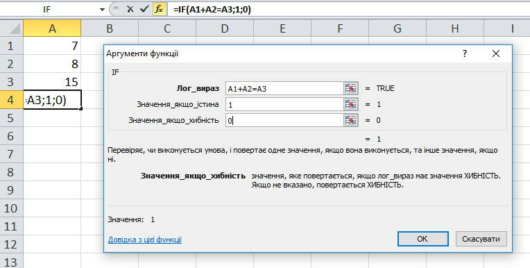Select row 3 header
Screen dimensions: 530x268
click(x=11, y=81)
